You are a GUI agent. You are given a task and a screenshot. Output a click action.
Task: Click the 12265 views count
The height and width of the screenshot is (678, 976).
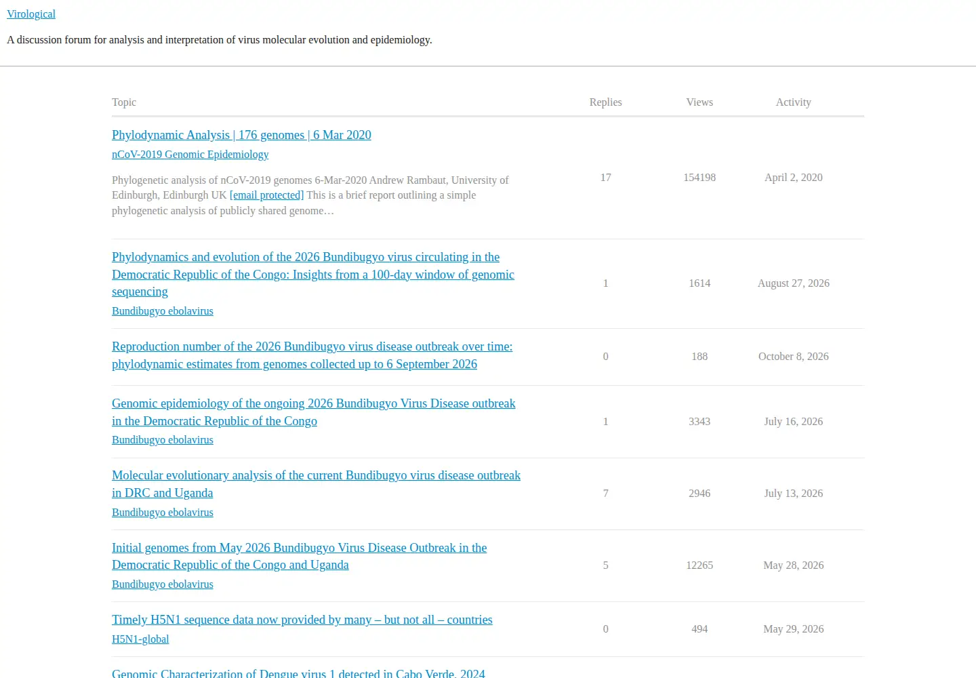(x=699, y=565)
